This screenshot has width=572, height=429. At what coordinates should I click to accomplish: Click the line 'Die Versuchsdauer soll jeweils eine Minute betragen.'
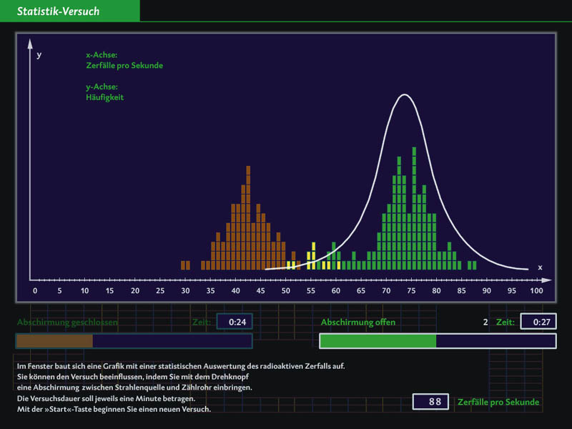click(x=106, y=398)
